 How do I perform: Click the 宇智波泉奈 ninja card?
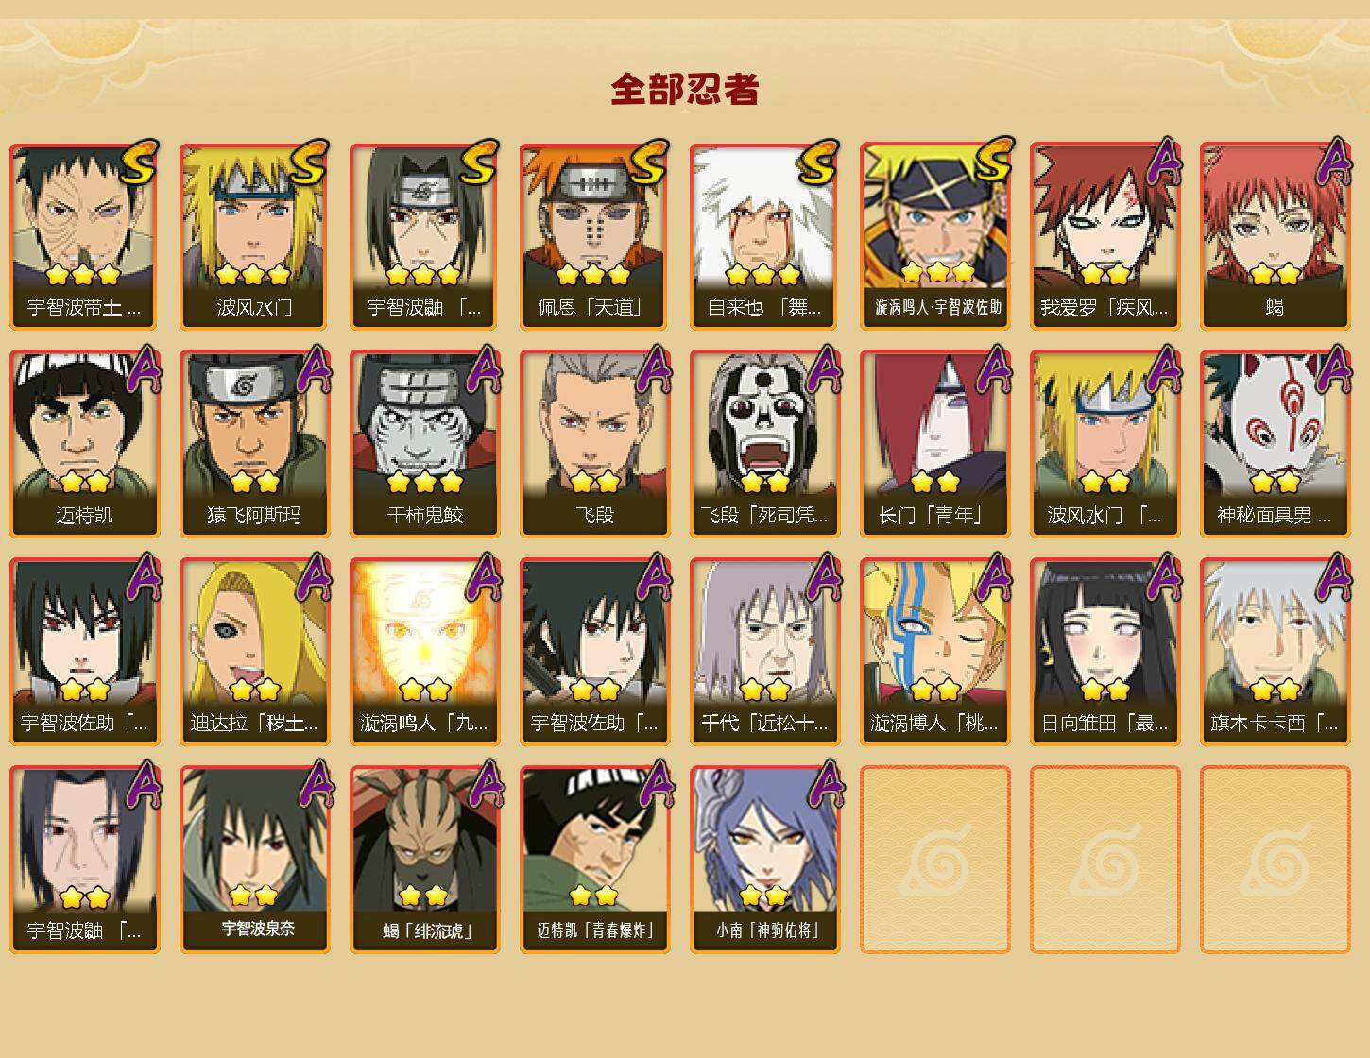(x=254, y=860)
